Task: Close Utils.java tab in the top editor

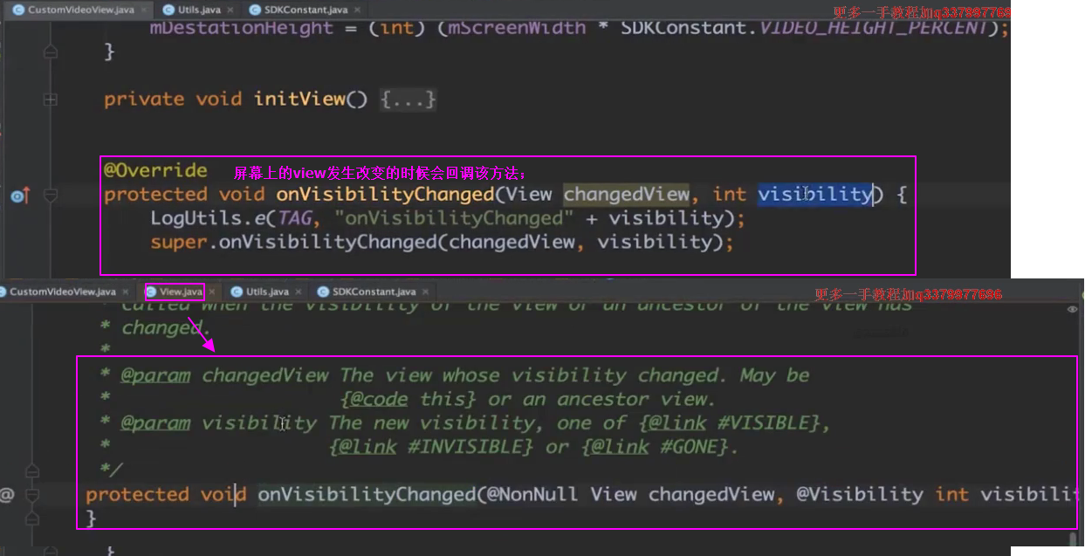Action: [230, 10]
